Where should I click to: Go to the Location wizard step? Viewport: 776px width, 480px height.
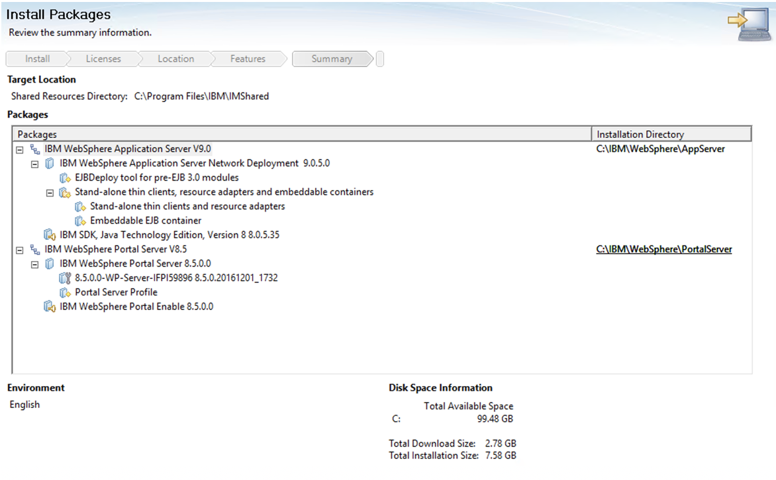175,59
